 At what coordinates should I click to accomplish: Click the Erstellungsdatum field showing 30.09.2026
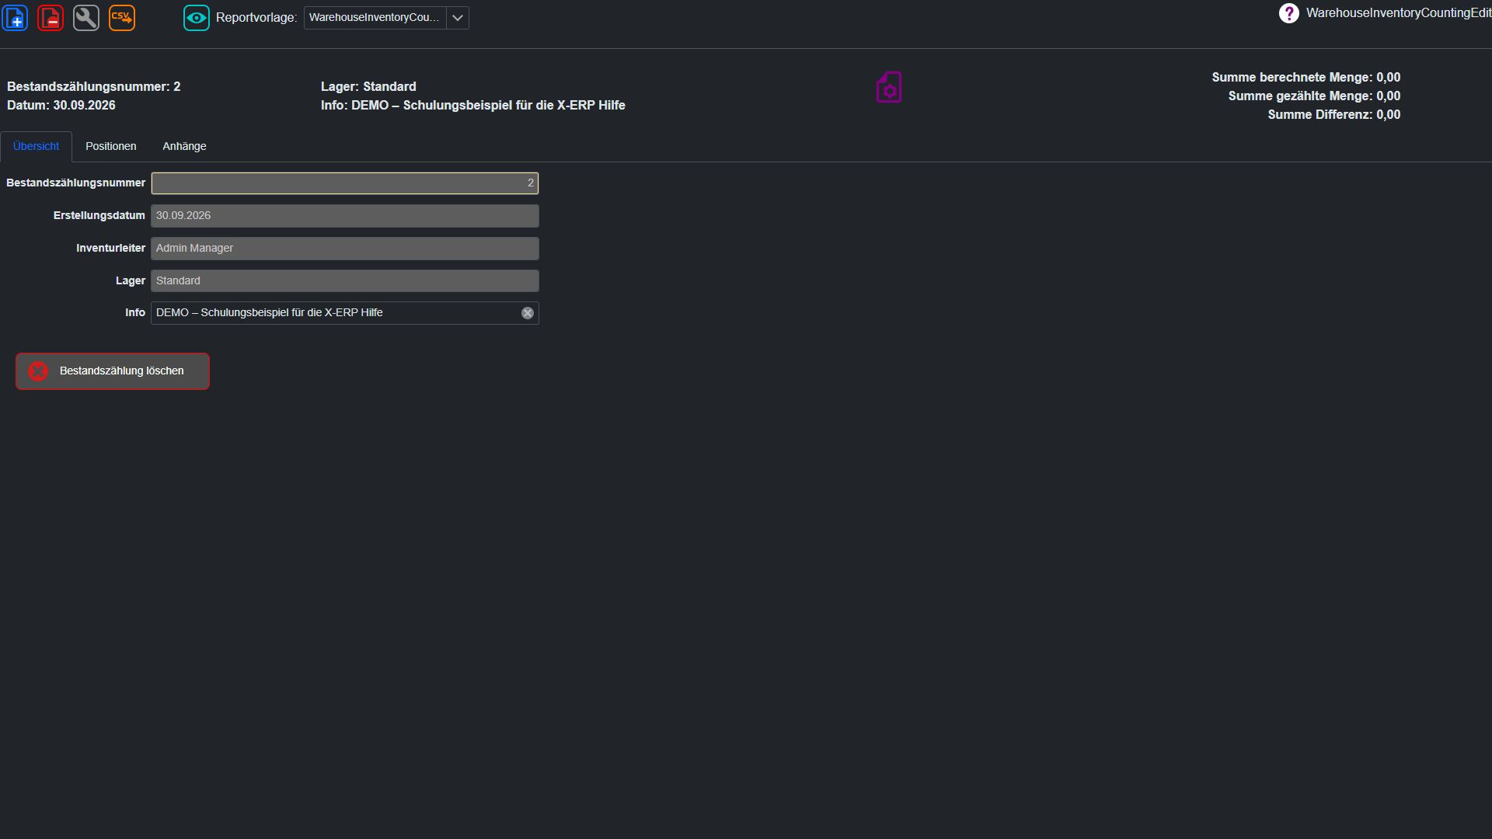click(x=345, y=216)
